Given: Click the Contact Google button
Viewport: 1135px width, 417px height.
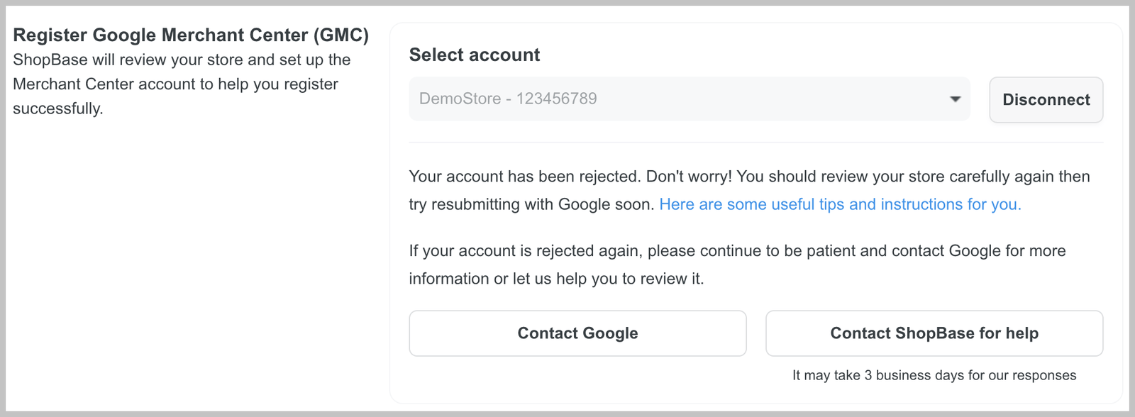Looking at the screenshot, I should pos(577,333).
